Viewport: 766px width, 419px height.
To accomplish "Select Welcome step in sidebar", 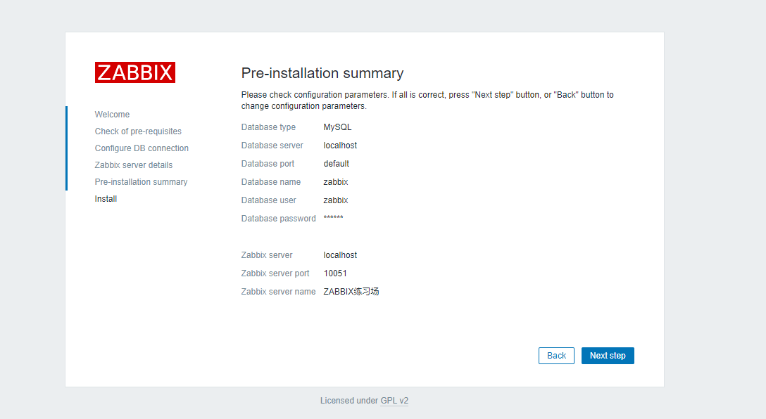I will [x=113, y=114].
